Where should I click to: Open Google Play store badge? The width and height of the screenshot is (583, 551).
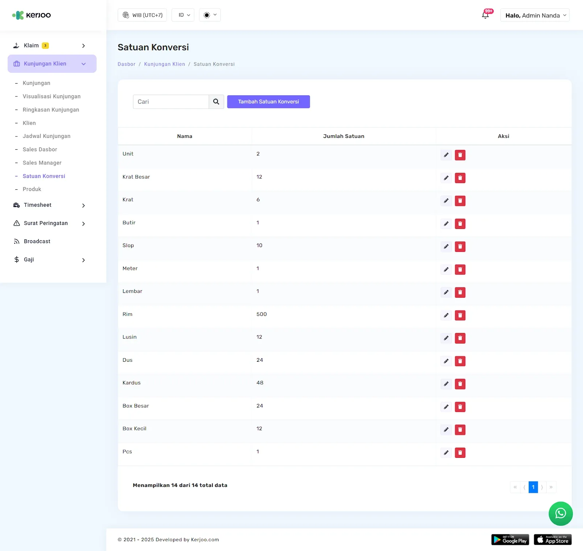[x=510, y=539]
